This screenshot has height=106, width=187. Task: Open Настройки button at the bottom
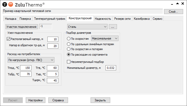click(36, 100)
